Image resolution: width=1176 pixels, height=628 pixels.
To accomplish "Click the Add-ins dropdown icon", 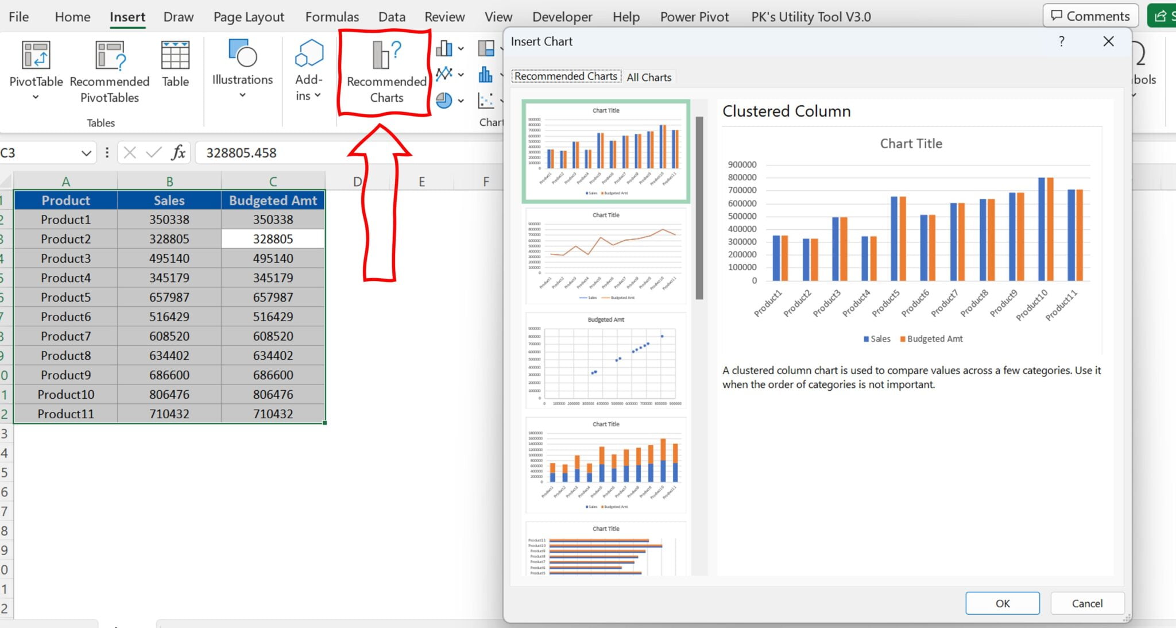I will coord(318,97).
